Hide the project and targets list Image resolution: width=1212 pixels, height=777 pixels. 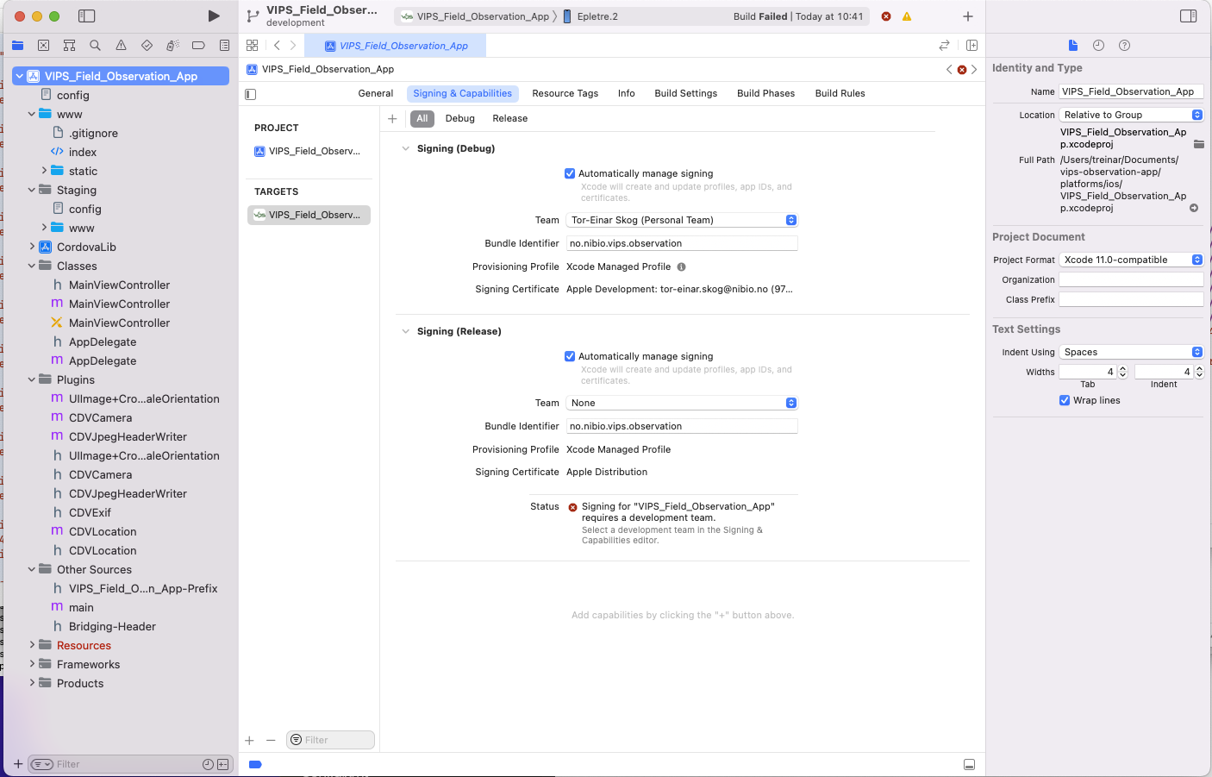pos(251,94)
